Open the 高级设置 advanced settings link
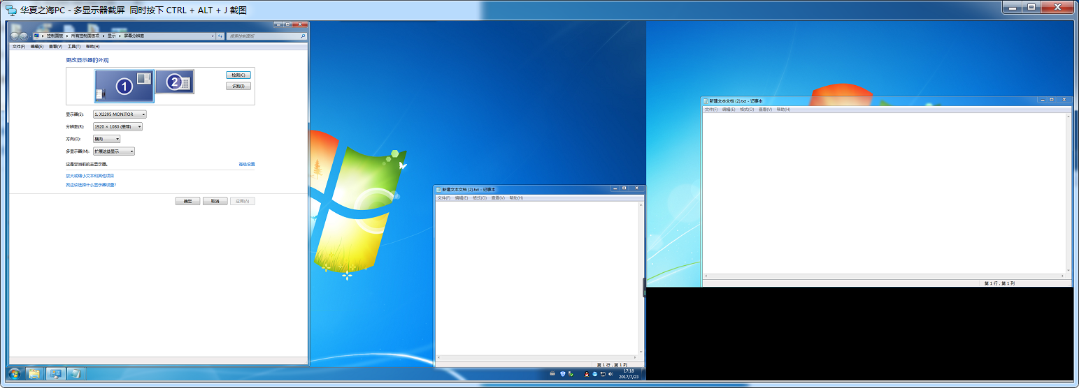The height and width of the screenshot is (388, 1079). coord(246,164)
